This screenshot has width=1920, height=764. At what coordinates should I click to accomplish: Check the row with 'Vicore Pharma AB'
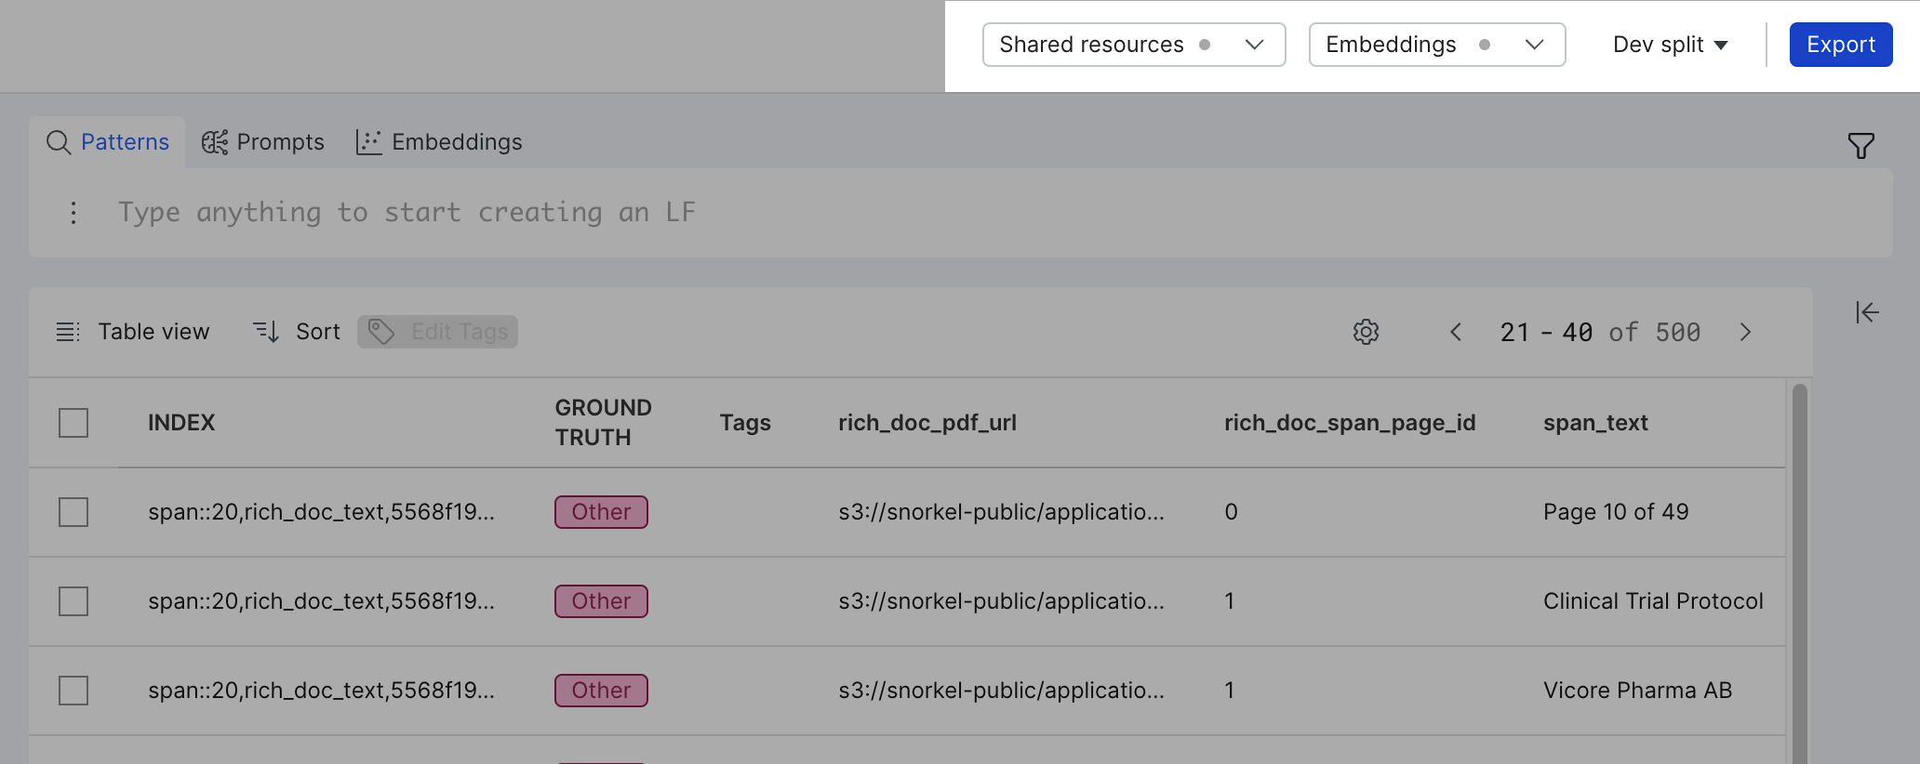(x=73, y=691)
